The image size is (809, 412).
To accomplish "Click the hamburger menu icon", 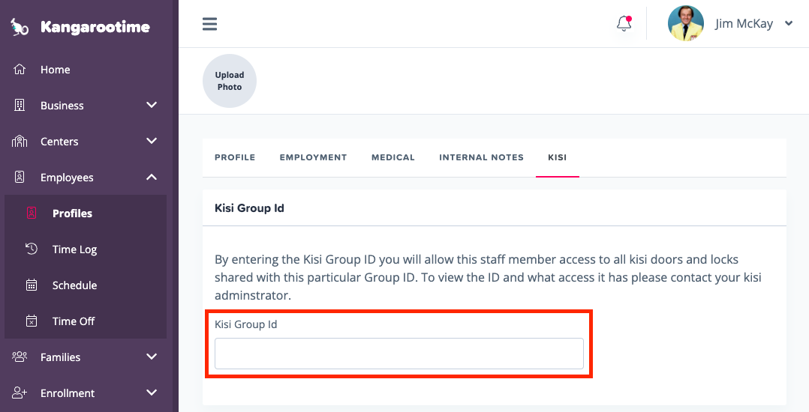I will 210,24.
